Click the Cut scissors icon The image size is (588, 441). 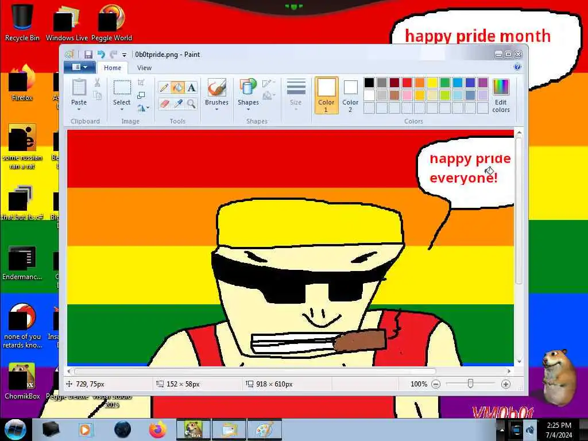click(97, 83)
